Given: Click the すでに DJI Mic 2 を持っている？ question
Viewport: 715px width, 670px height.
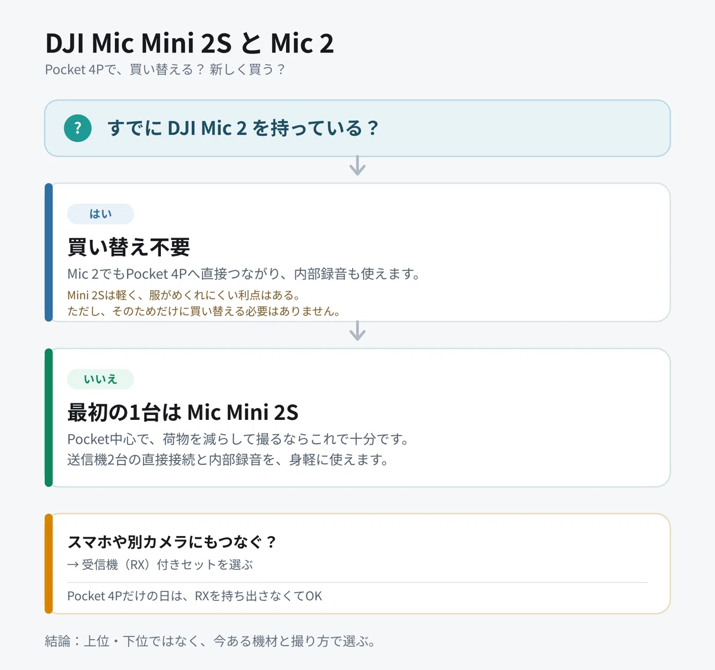Looking at the screenshot, I should (x=243, y=128).
